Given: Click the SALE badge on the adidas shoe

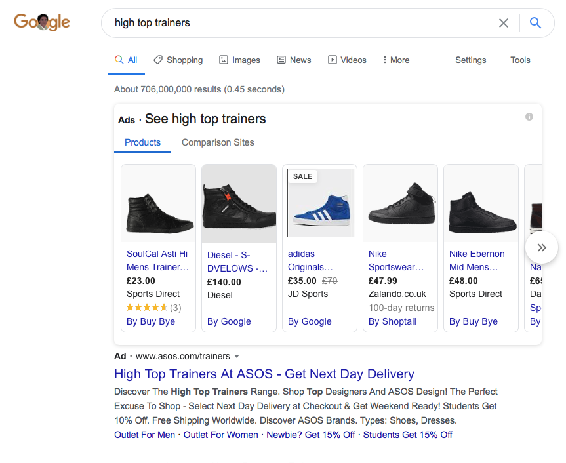Looking at the screenshot, I should 302,176.
